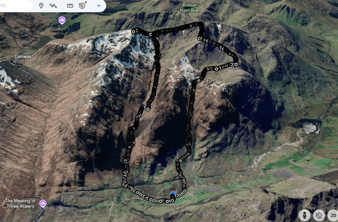Click the track's northernmost corner near Bidean Nam Bian
The width and height of the screenshot is (338, 222).
[x=200, y=24]
